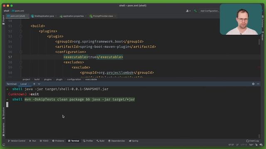
Task: Select the Terminal tool window button
Action: coord(74,141)
